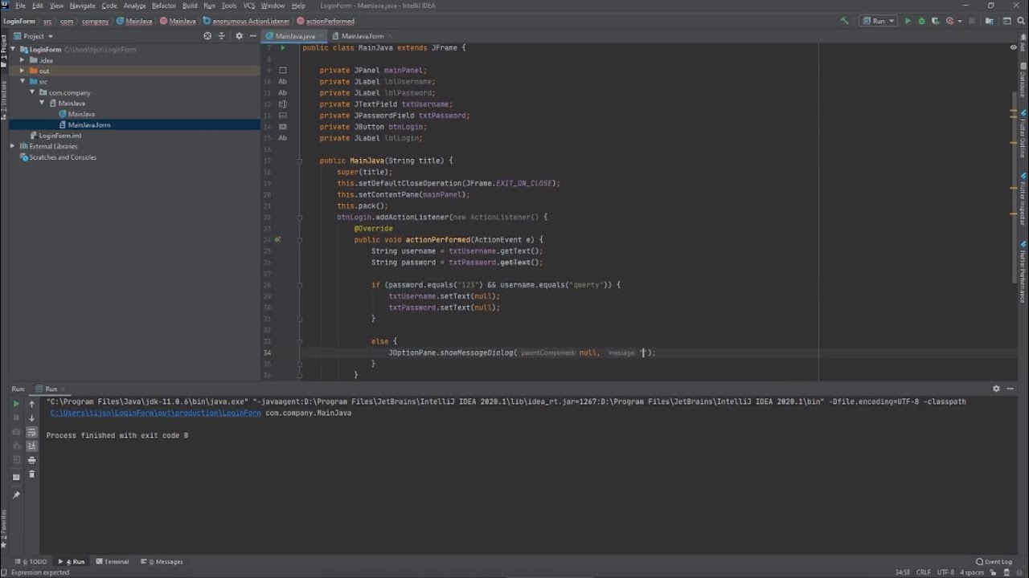Open the LoginForm production output path link
Image resolution: width=1029 pixels, height=578 pixels.
155,413
